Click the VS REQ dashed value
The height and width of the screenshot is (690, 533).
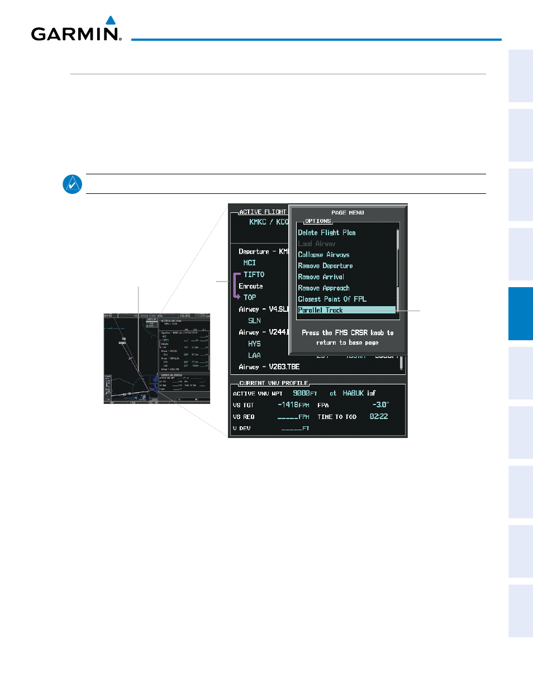coord(293,417)
